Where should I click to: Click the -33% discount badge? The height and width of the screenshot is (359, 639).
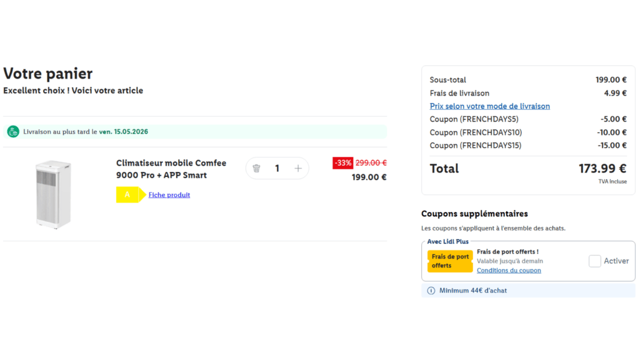point(343,163)
